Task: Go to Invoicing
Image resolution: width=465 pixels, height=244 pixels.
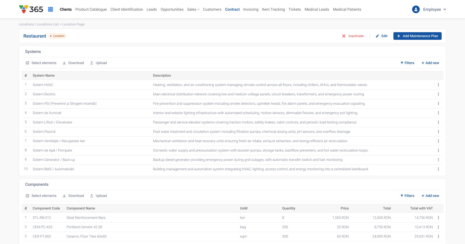Action: coord(251,9)
